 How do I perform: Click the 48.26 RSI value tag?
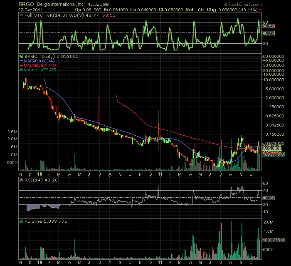point(268,198)
